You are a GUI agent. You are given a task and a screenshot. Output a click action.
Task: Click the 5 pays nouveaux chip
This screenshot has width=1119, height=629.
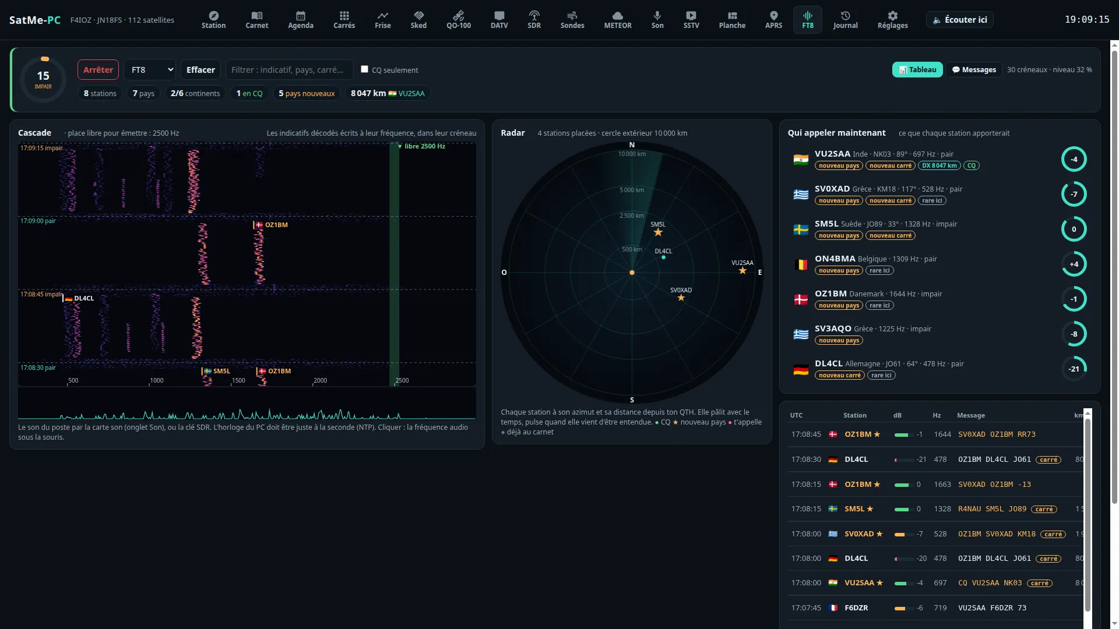pos(307,93)
